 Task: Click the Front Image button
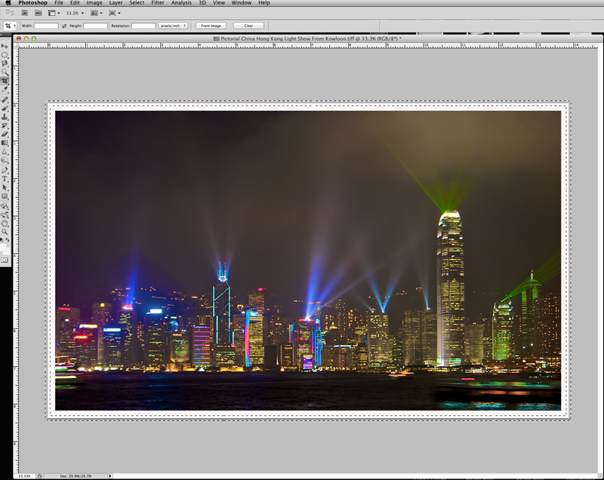(x=211, y=26)
